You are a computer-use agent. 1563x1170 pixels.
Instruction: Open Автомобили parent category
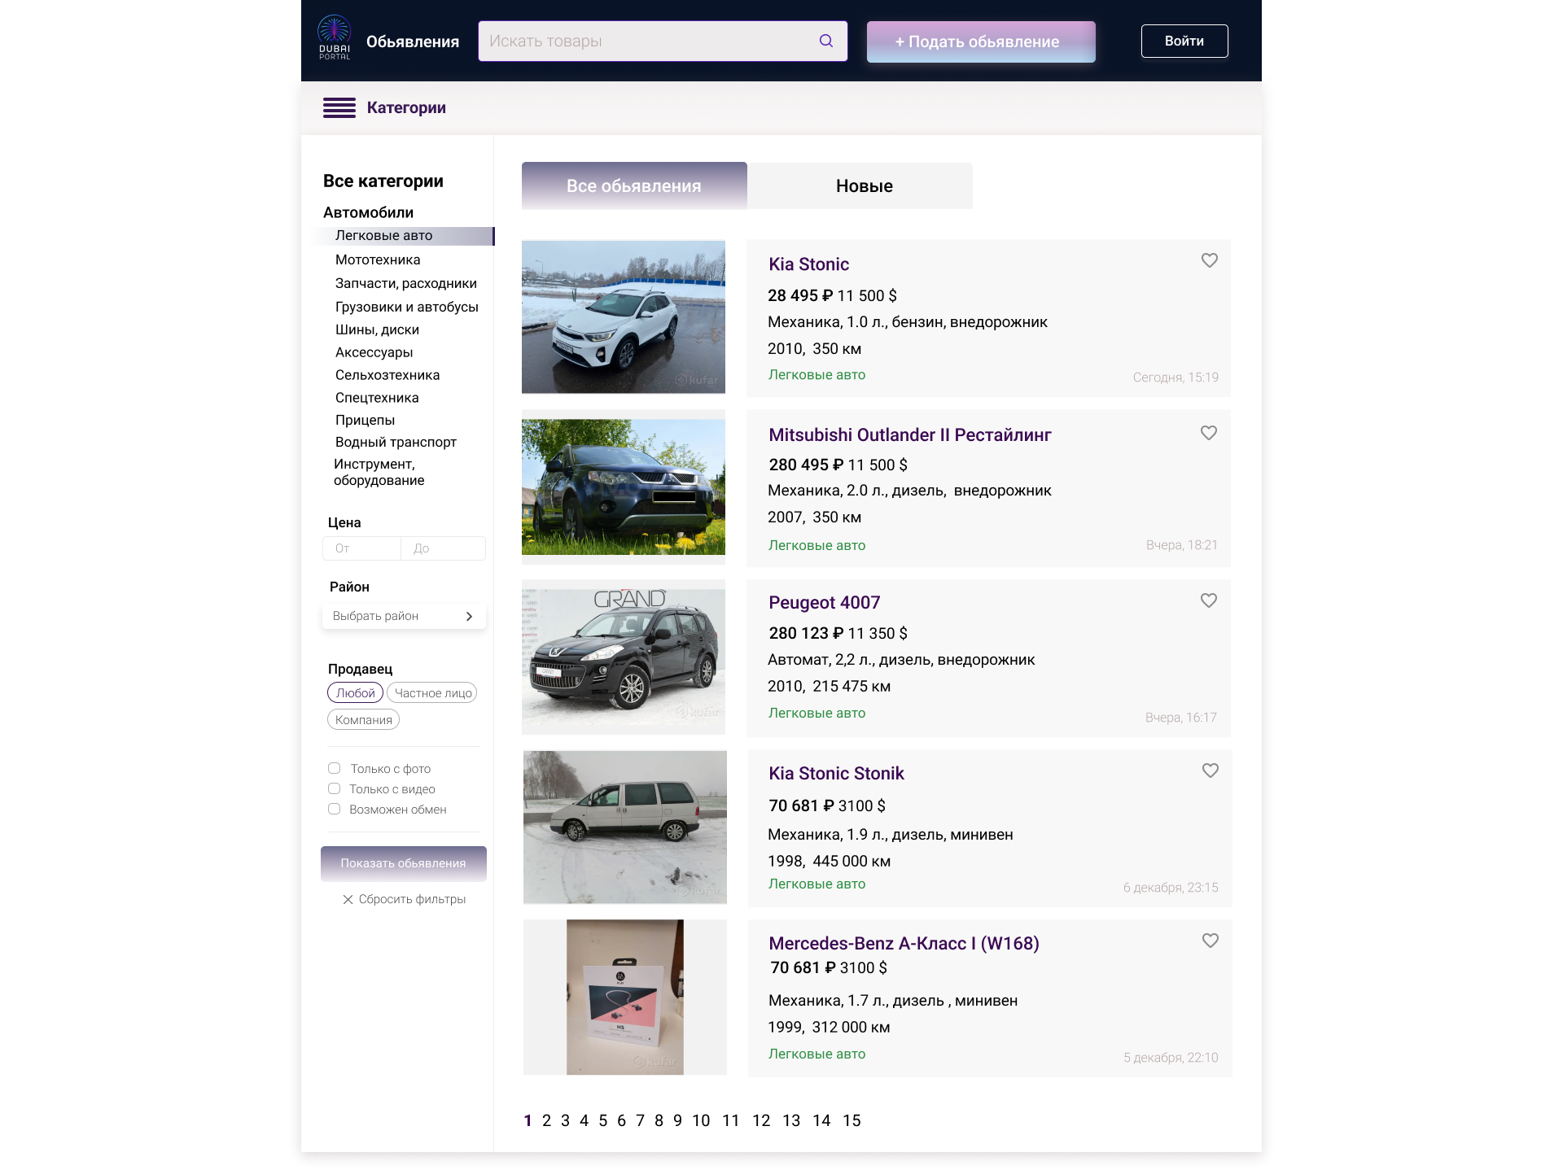[x=368, y=212]
